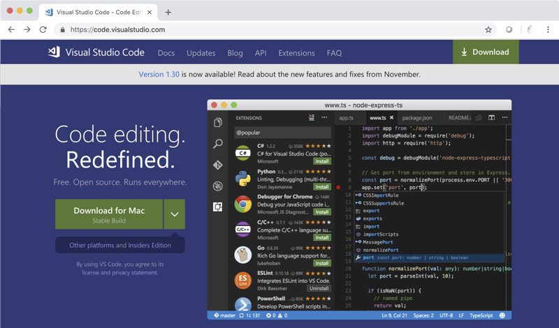The width and height of the screenshot is (559, 328).
Task: Open the FAQ nav item
Action: [334, 53]
